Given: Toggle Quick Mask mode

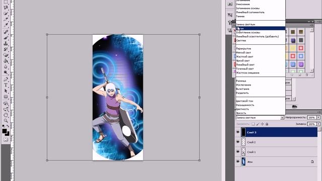Looking at the screenshot, I should (6, 140).
